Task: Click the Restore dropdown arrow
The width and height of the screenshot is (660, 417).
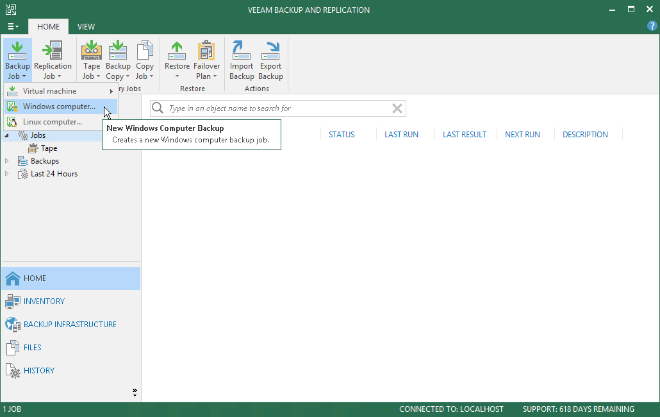Action: [x=177, y=76]
